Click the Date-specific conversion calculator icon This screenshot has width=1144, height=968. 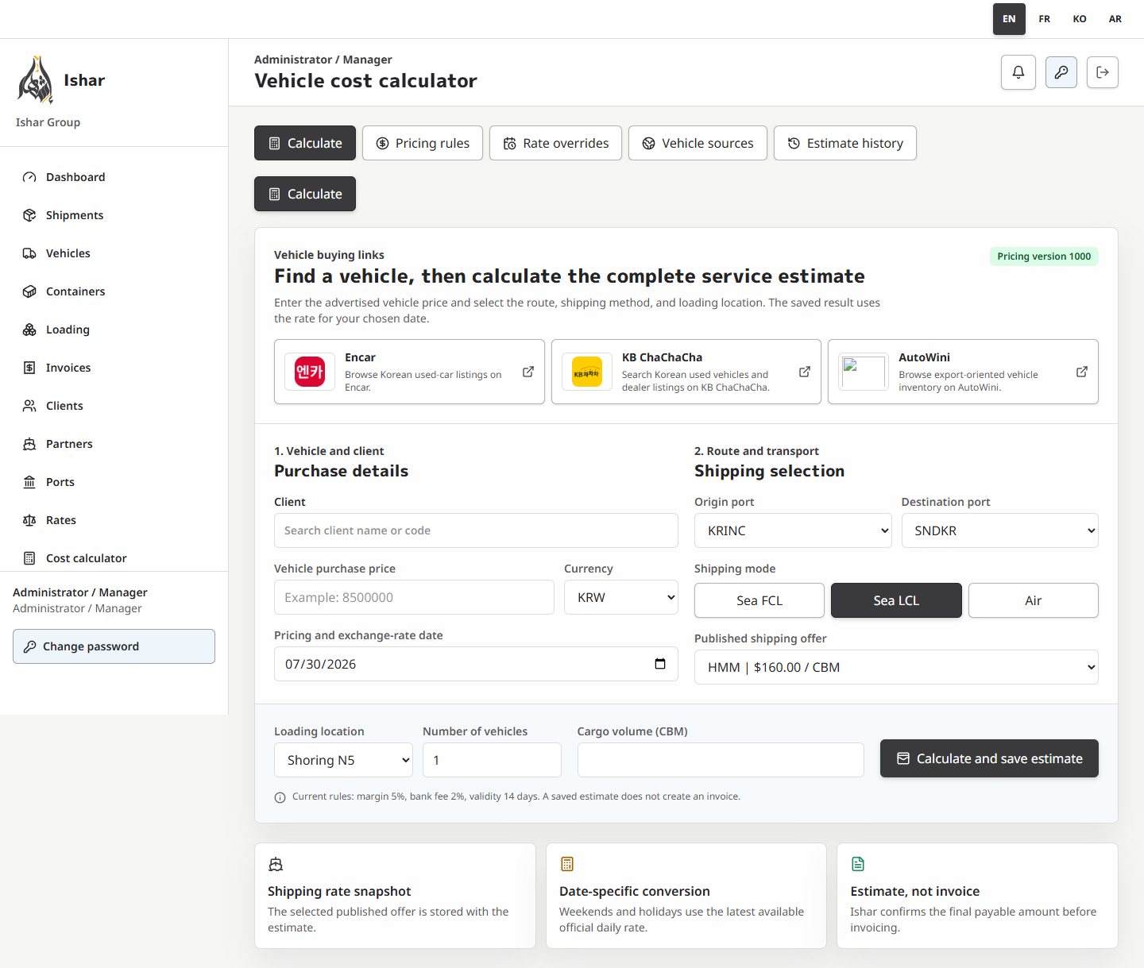click(x=567, y=864)
